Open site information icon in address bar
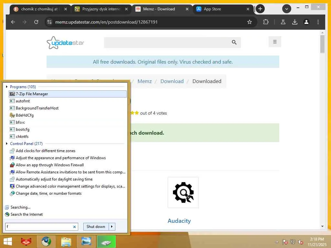 [49, 22]
